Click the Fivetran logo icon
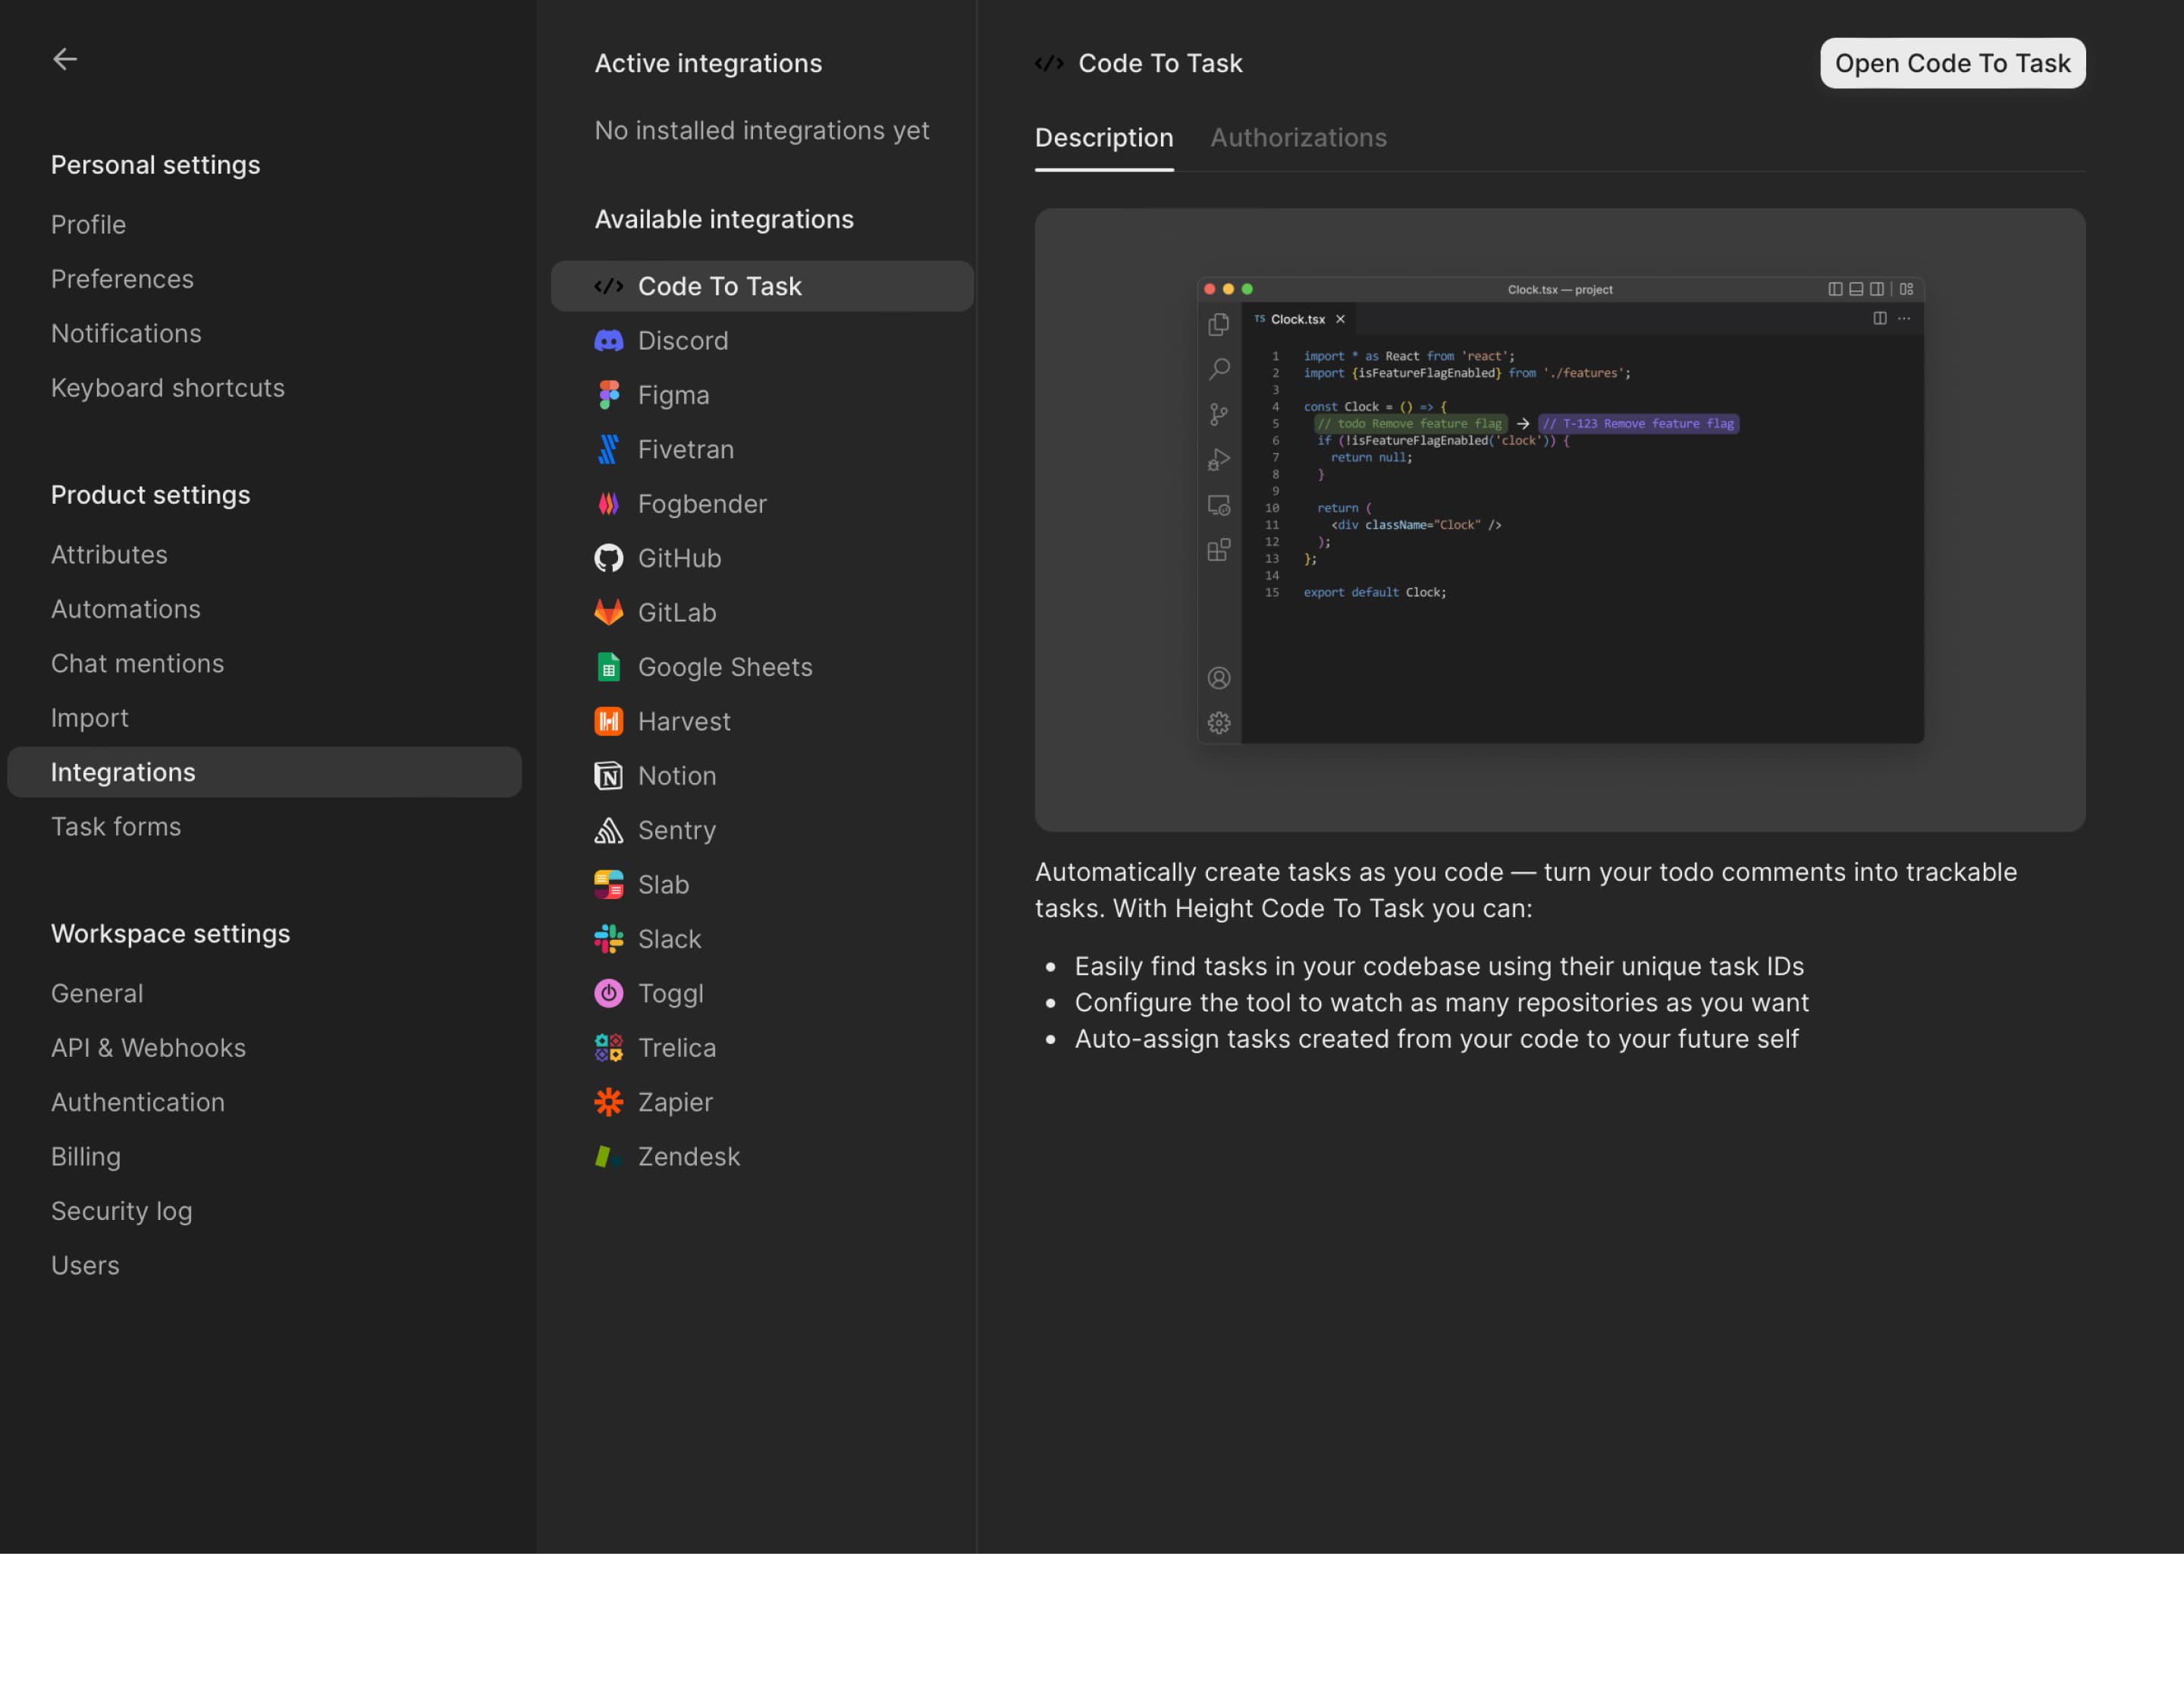Image resolution: width=2184 pixels, height=1707 pixels. pyautogui.click(x=608, y=449)
